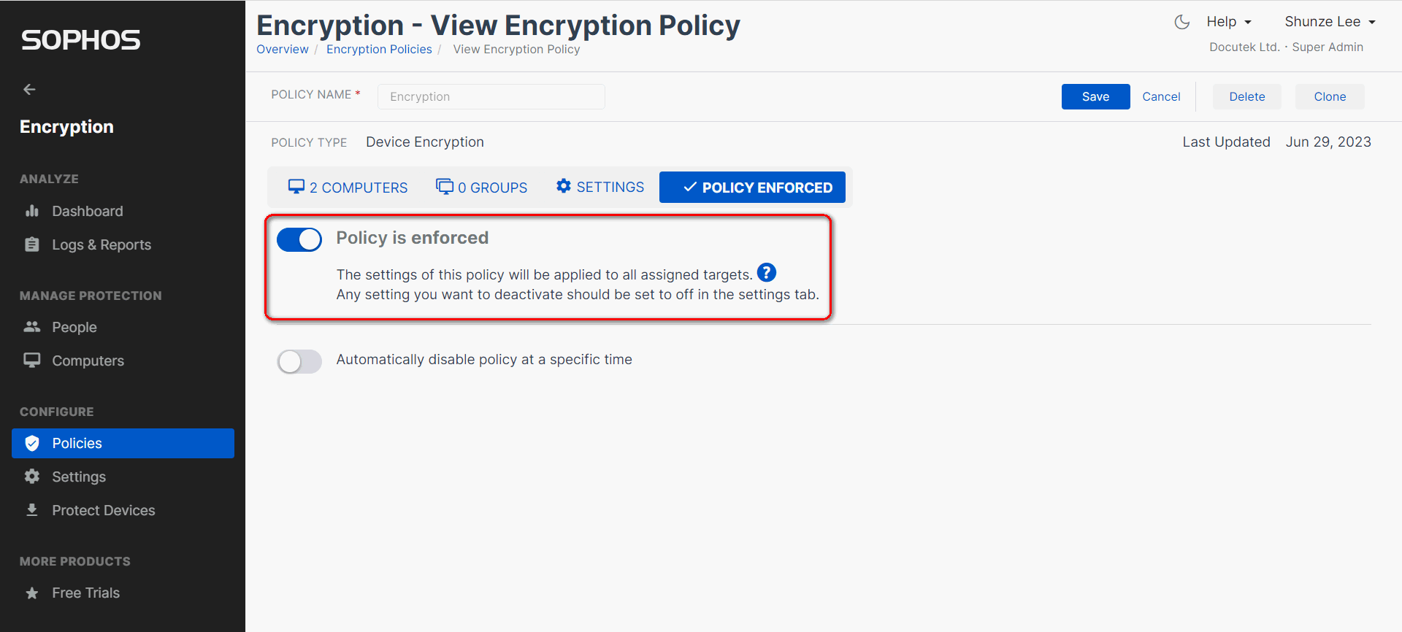The height and width of the screenshot is (632, 1402).
Task: Click the Protect Devices download icon
Action: click(x=32, y=510)
